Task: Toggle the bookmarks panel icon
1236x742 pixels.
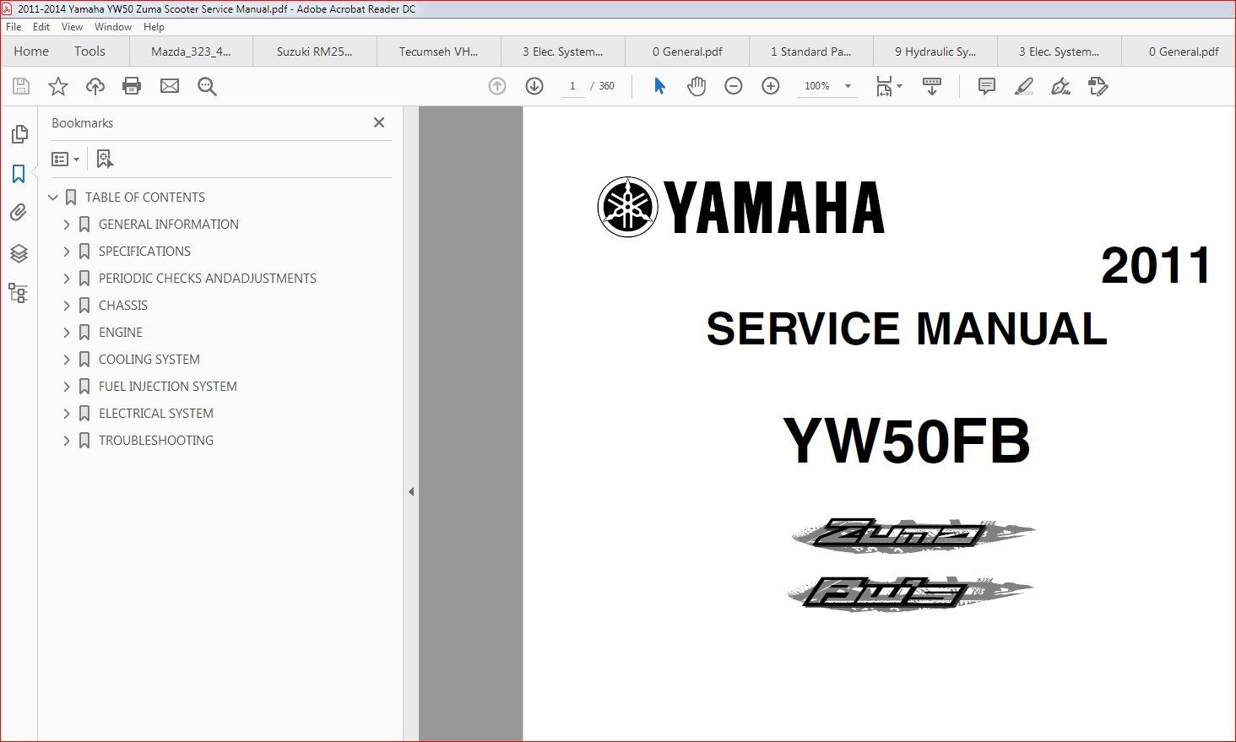Action: (19, 174)
